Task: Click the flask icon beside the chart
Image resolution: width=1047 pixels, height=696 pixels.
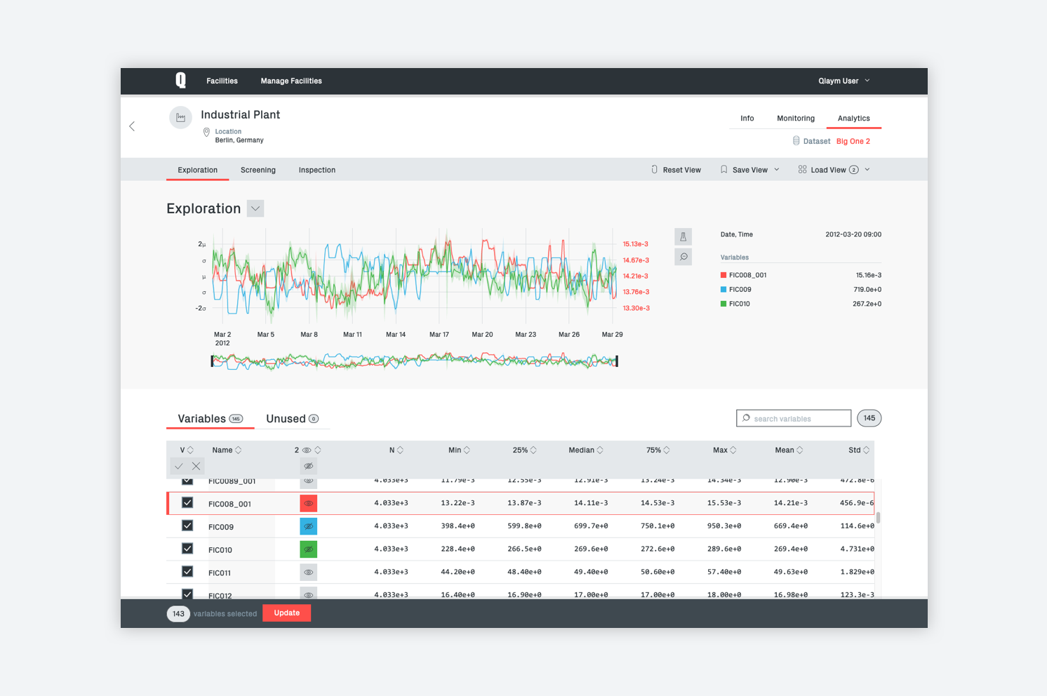Action: coord(683,236)
